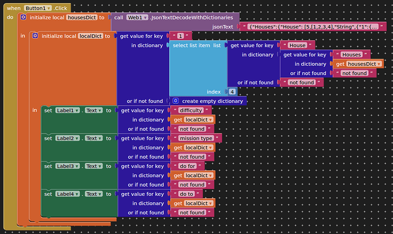The image size is (393, 234).
Task: Click gear icon on create empty dictionary
Action: pyautogui.click(x=175, y=101)
